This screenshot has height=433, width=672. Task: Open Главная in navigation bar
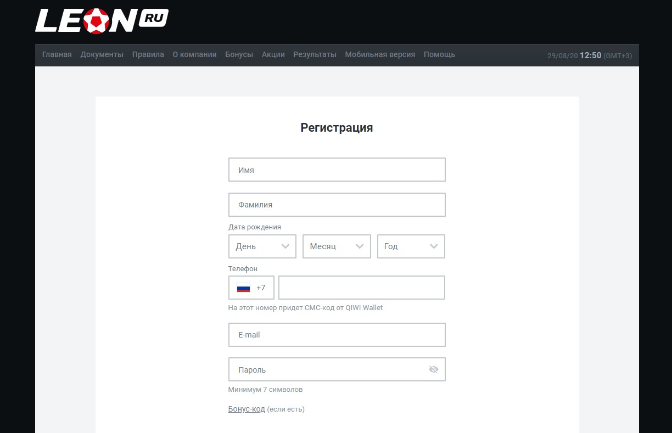[57, 54]
